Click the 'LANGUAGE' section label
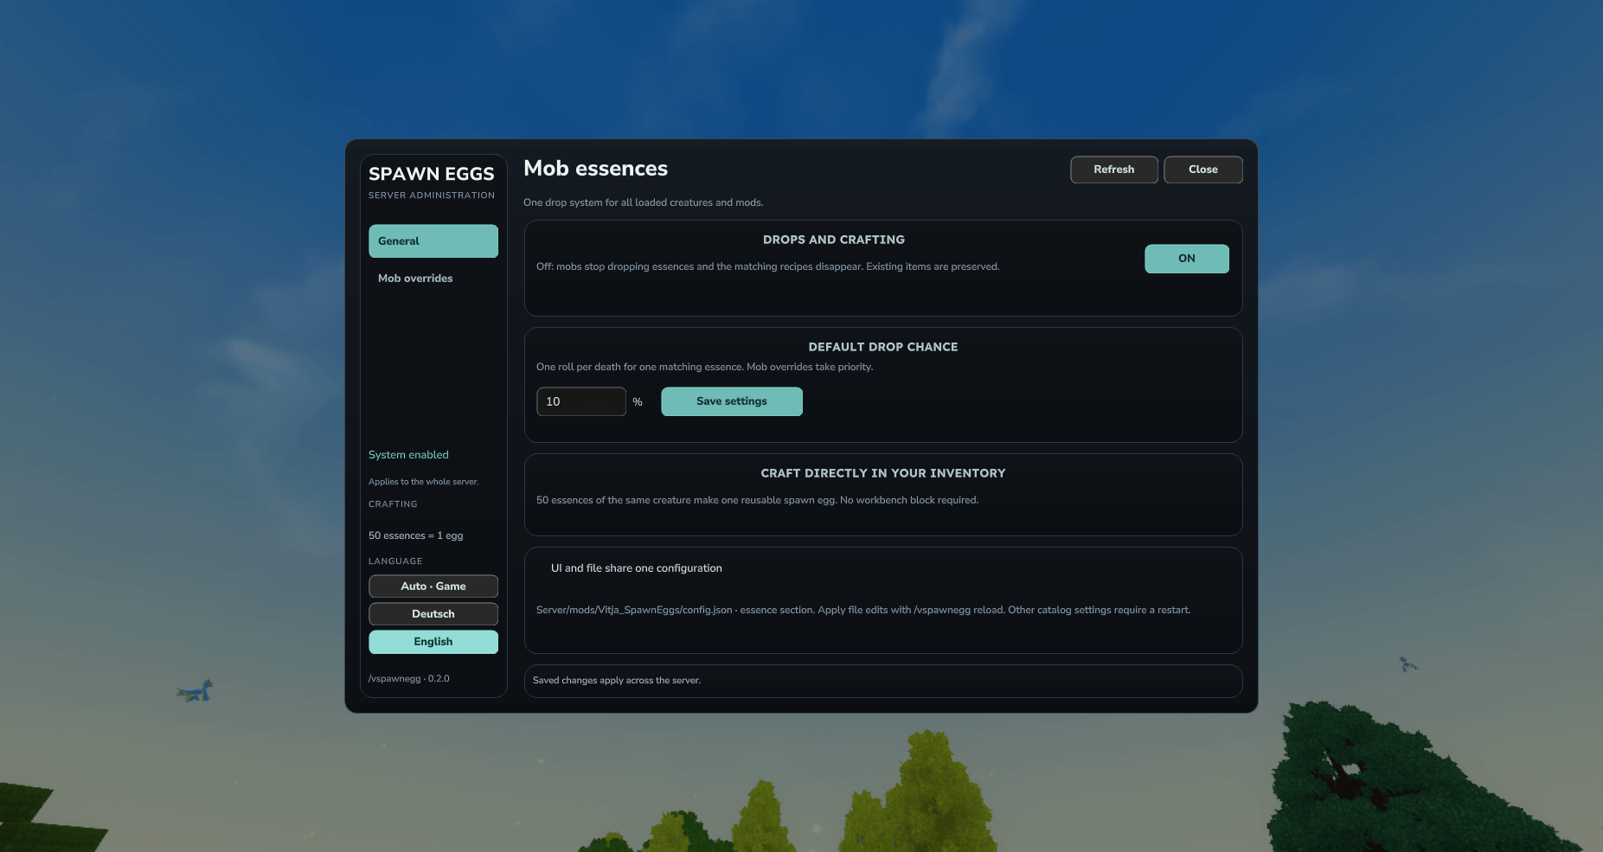Viewport: 1603px width, 852px height. (395, 561)
